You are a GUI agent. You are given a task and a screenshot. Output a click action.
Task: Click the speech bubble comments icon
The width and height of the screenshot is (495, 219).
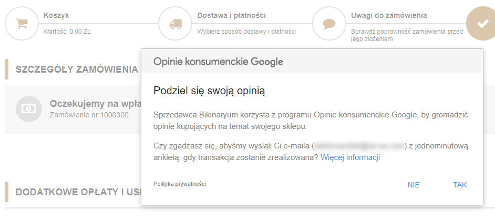329,24
